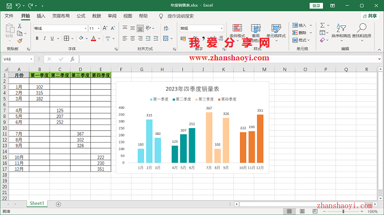This screenshot has height=215, width=384.
Task: Adjust the zoom slider
Action: [x=343, y=211]
